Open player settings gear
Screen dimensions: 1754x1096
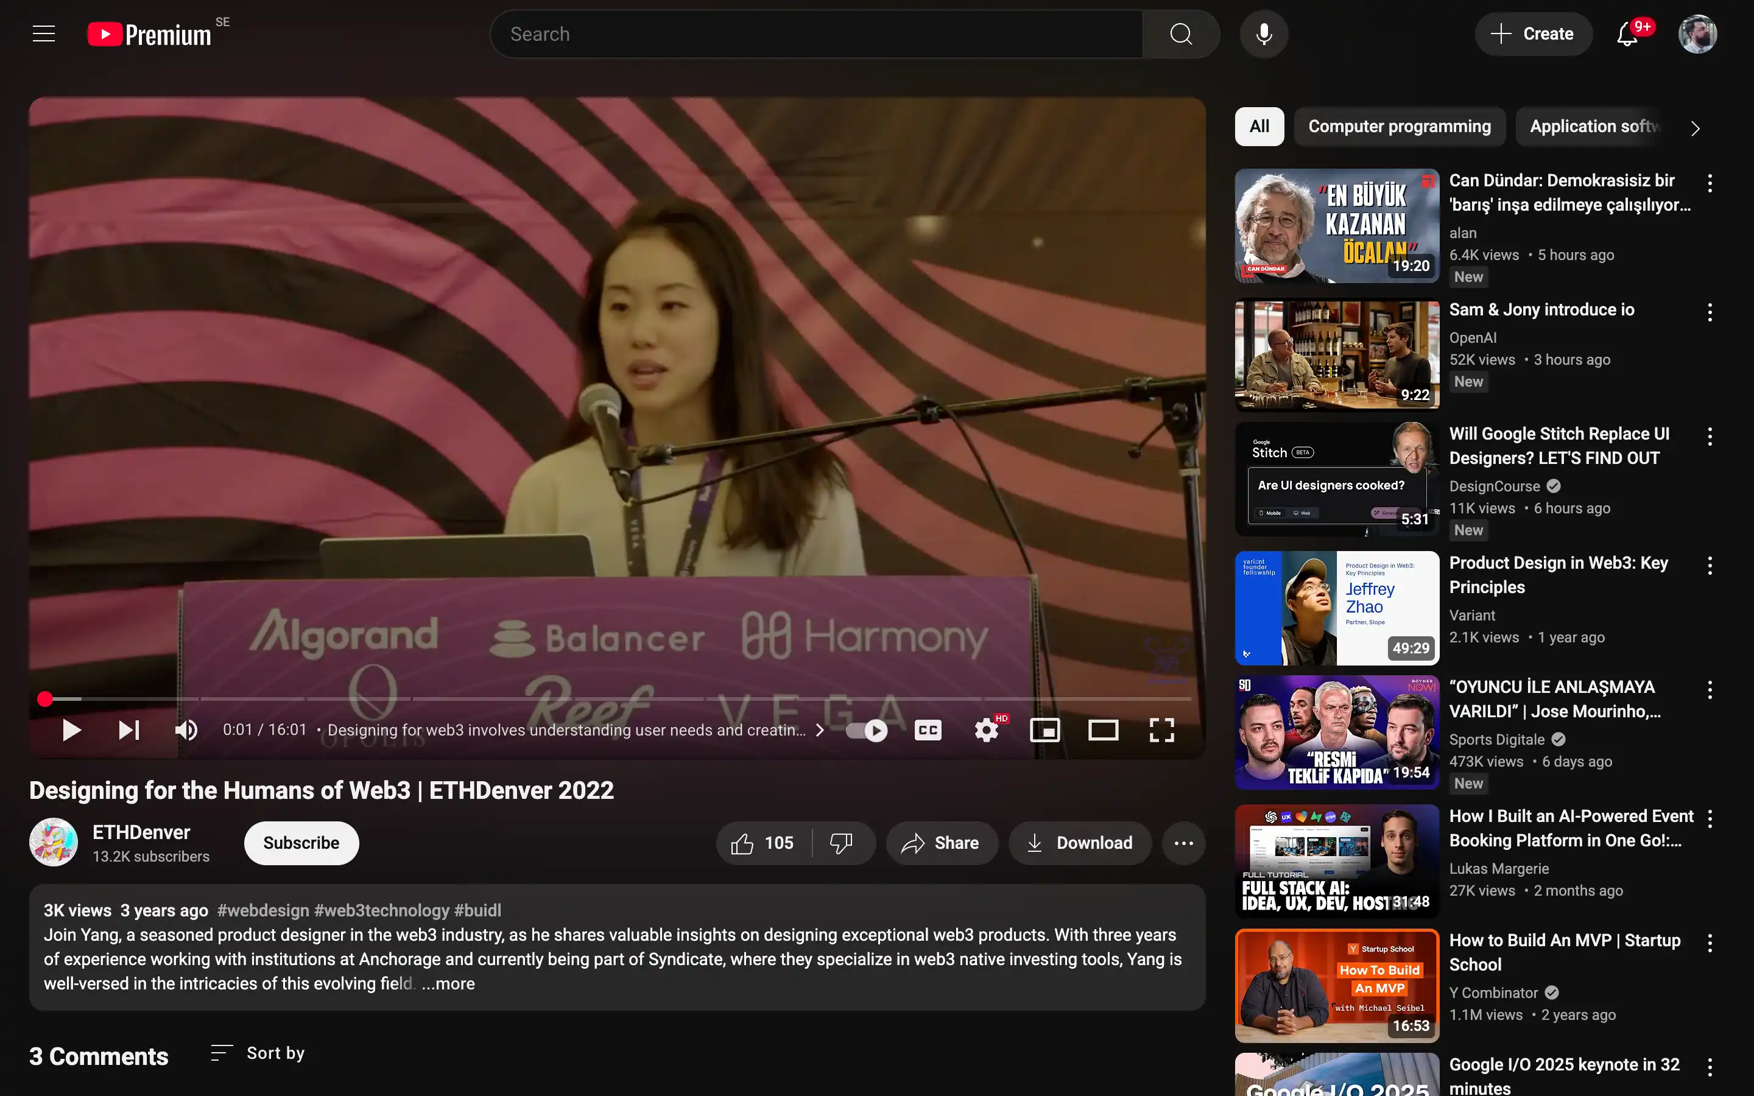pyautogui.click(x=987, y=730)
